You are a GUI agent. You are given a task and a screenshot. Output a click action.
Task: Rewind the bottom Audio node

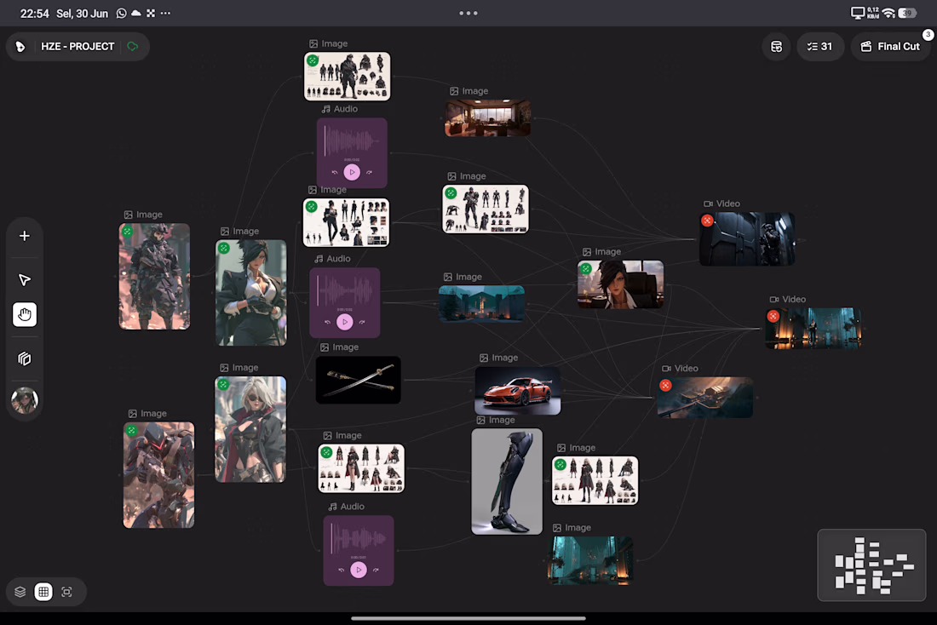342,570
